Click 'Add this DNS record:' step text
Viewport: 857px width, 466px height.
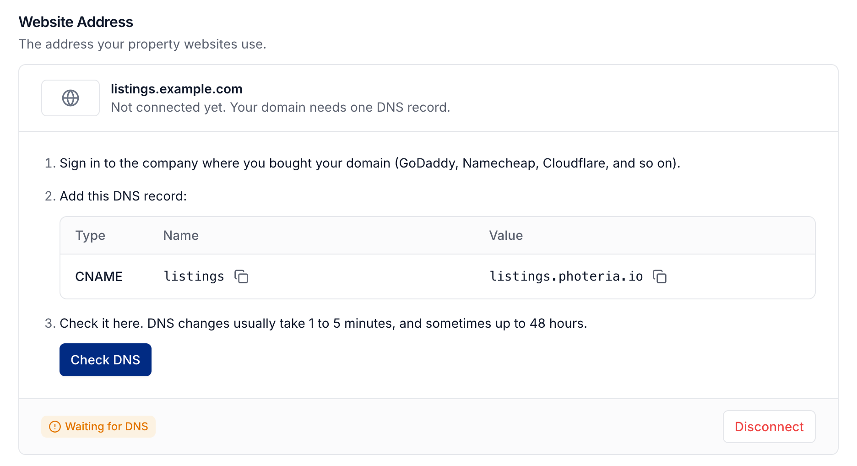pos(123,196)
